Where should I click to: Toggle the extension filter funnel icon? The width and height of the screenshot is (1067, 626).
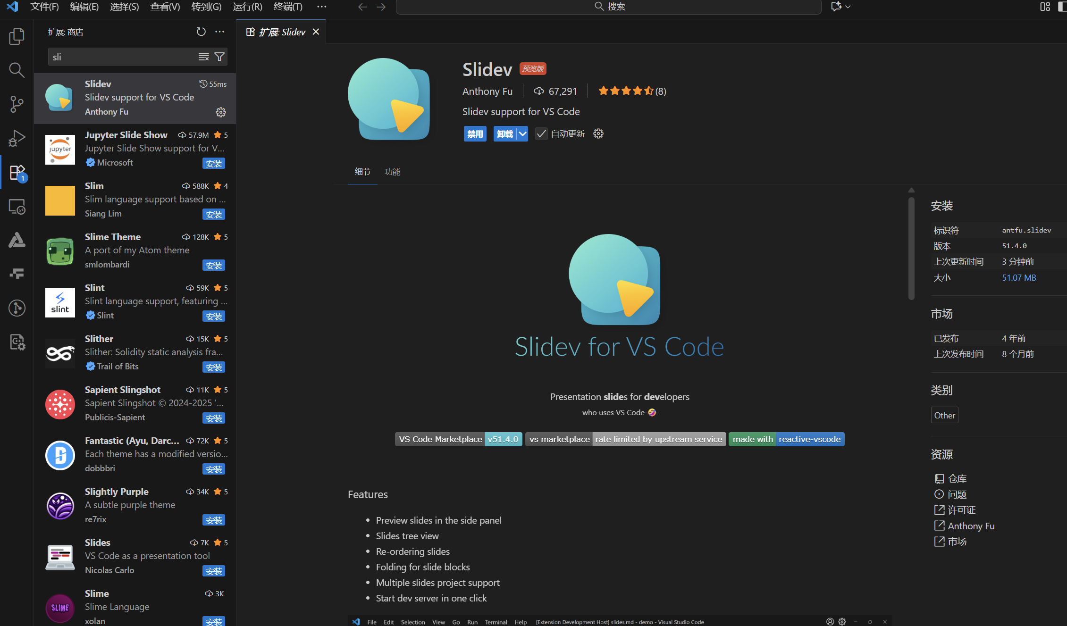(219, 57)
